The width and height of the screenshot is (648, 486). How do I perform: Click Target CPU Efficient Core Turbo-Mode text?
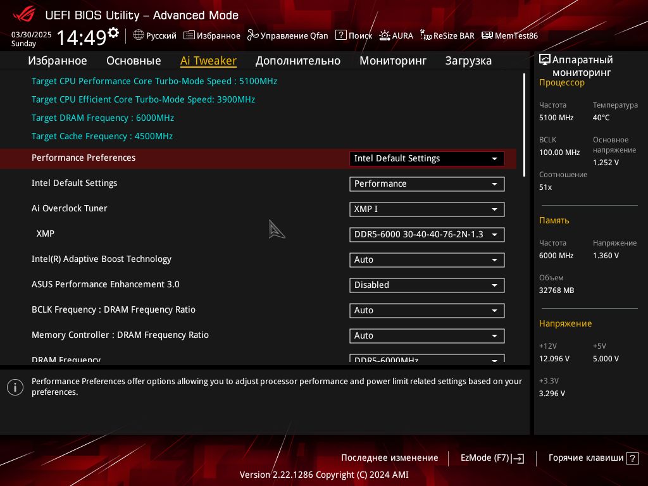143,99
